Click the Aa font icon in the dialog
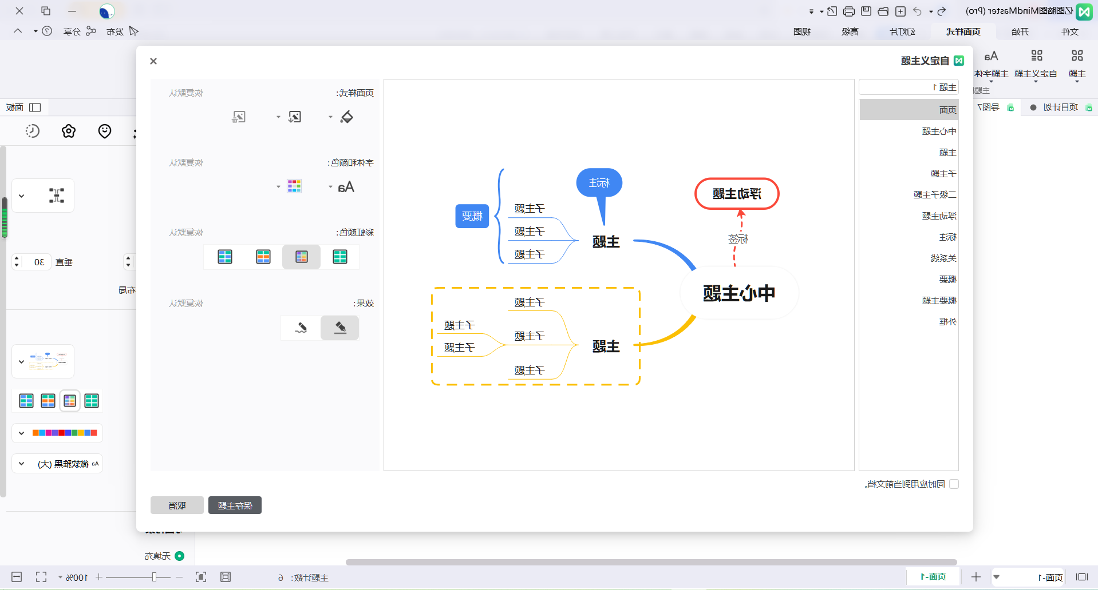 pyautogui.click(x=346, y=187)
